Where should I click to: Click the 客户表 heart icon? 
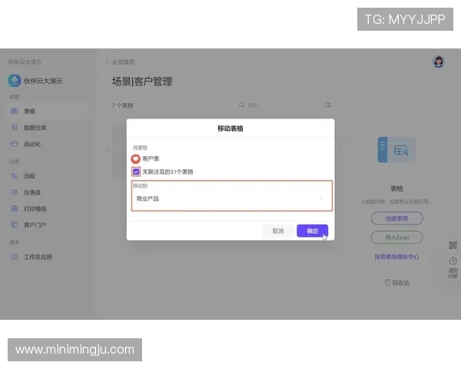coord(135,159)
